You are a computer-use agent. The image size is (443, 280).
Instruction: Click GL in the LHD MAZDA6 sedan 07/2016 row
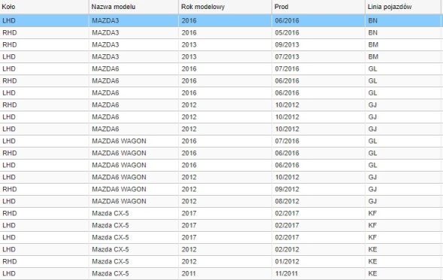[372, 68]
